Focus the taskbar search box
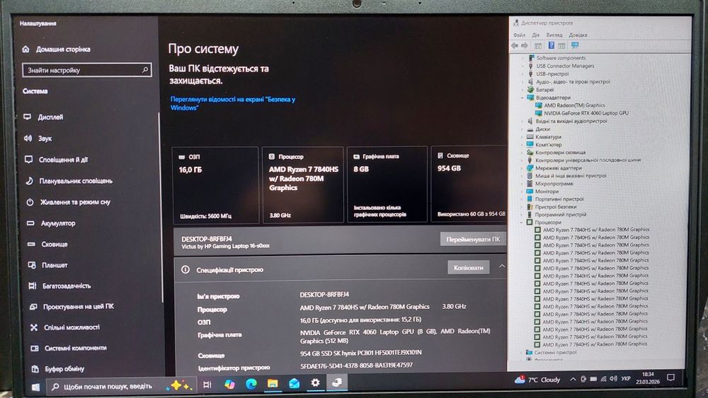708x398 pixels. pyautogui.click(x=122, y=386)
